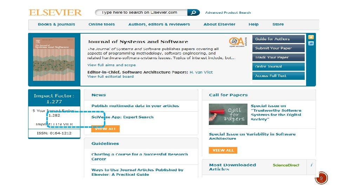This screenshot has height=189, width=337.
Task: Open the Store menu
Action: [x=278, y=24]
